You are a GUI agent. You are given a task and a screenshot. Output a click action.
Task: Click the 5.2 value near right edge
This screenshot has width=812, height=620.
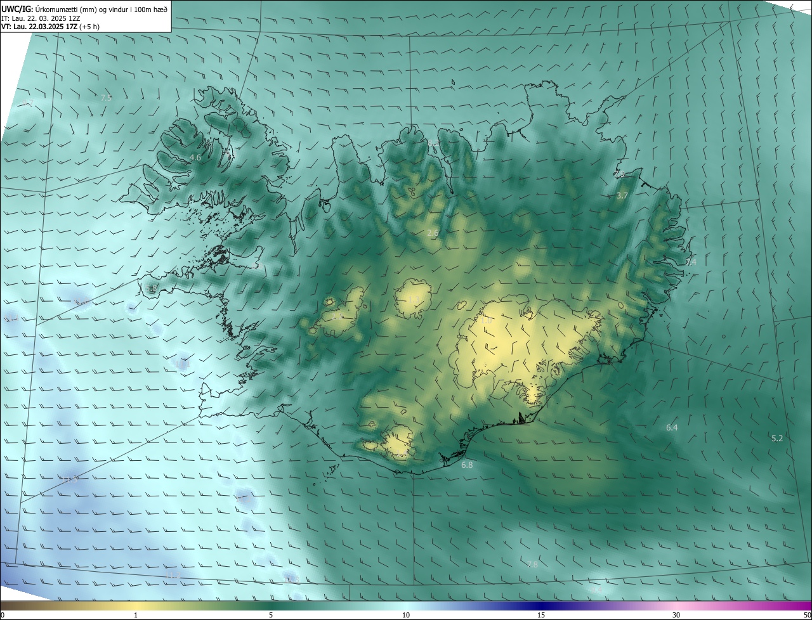(777, 438)
